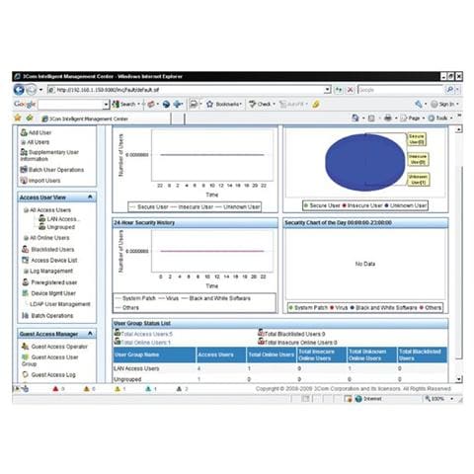Select the 3Com Intelligent Management Center tab

(106, 118)
